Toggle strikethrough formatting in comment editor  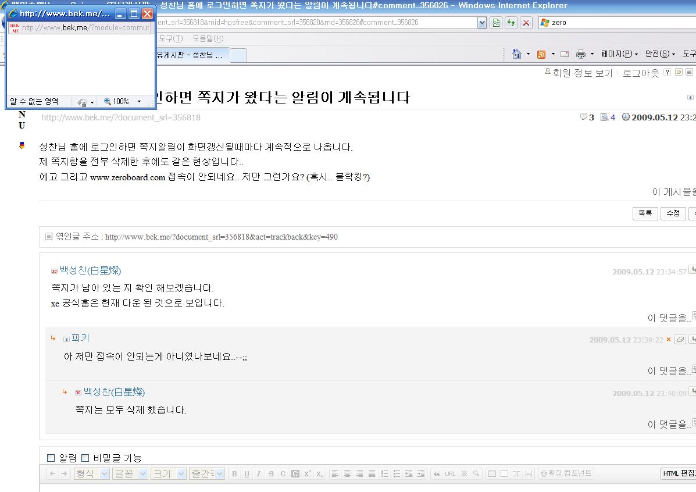[271, 474]
